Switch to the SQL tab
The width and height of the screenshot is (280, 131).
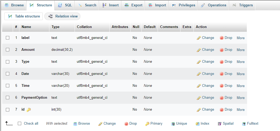[65, 5]
